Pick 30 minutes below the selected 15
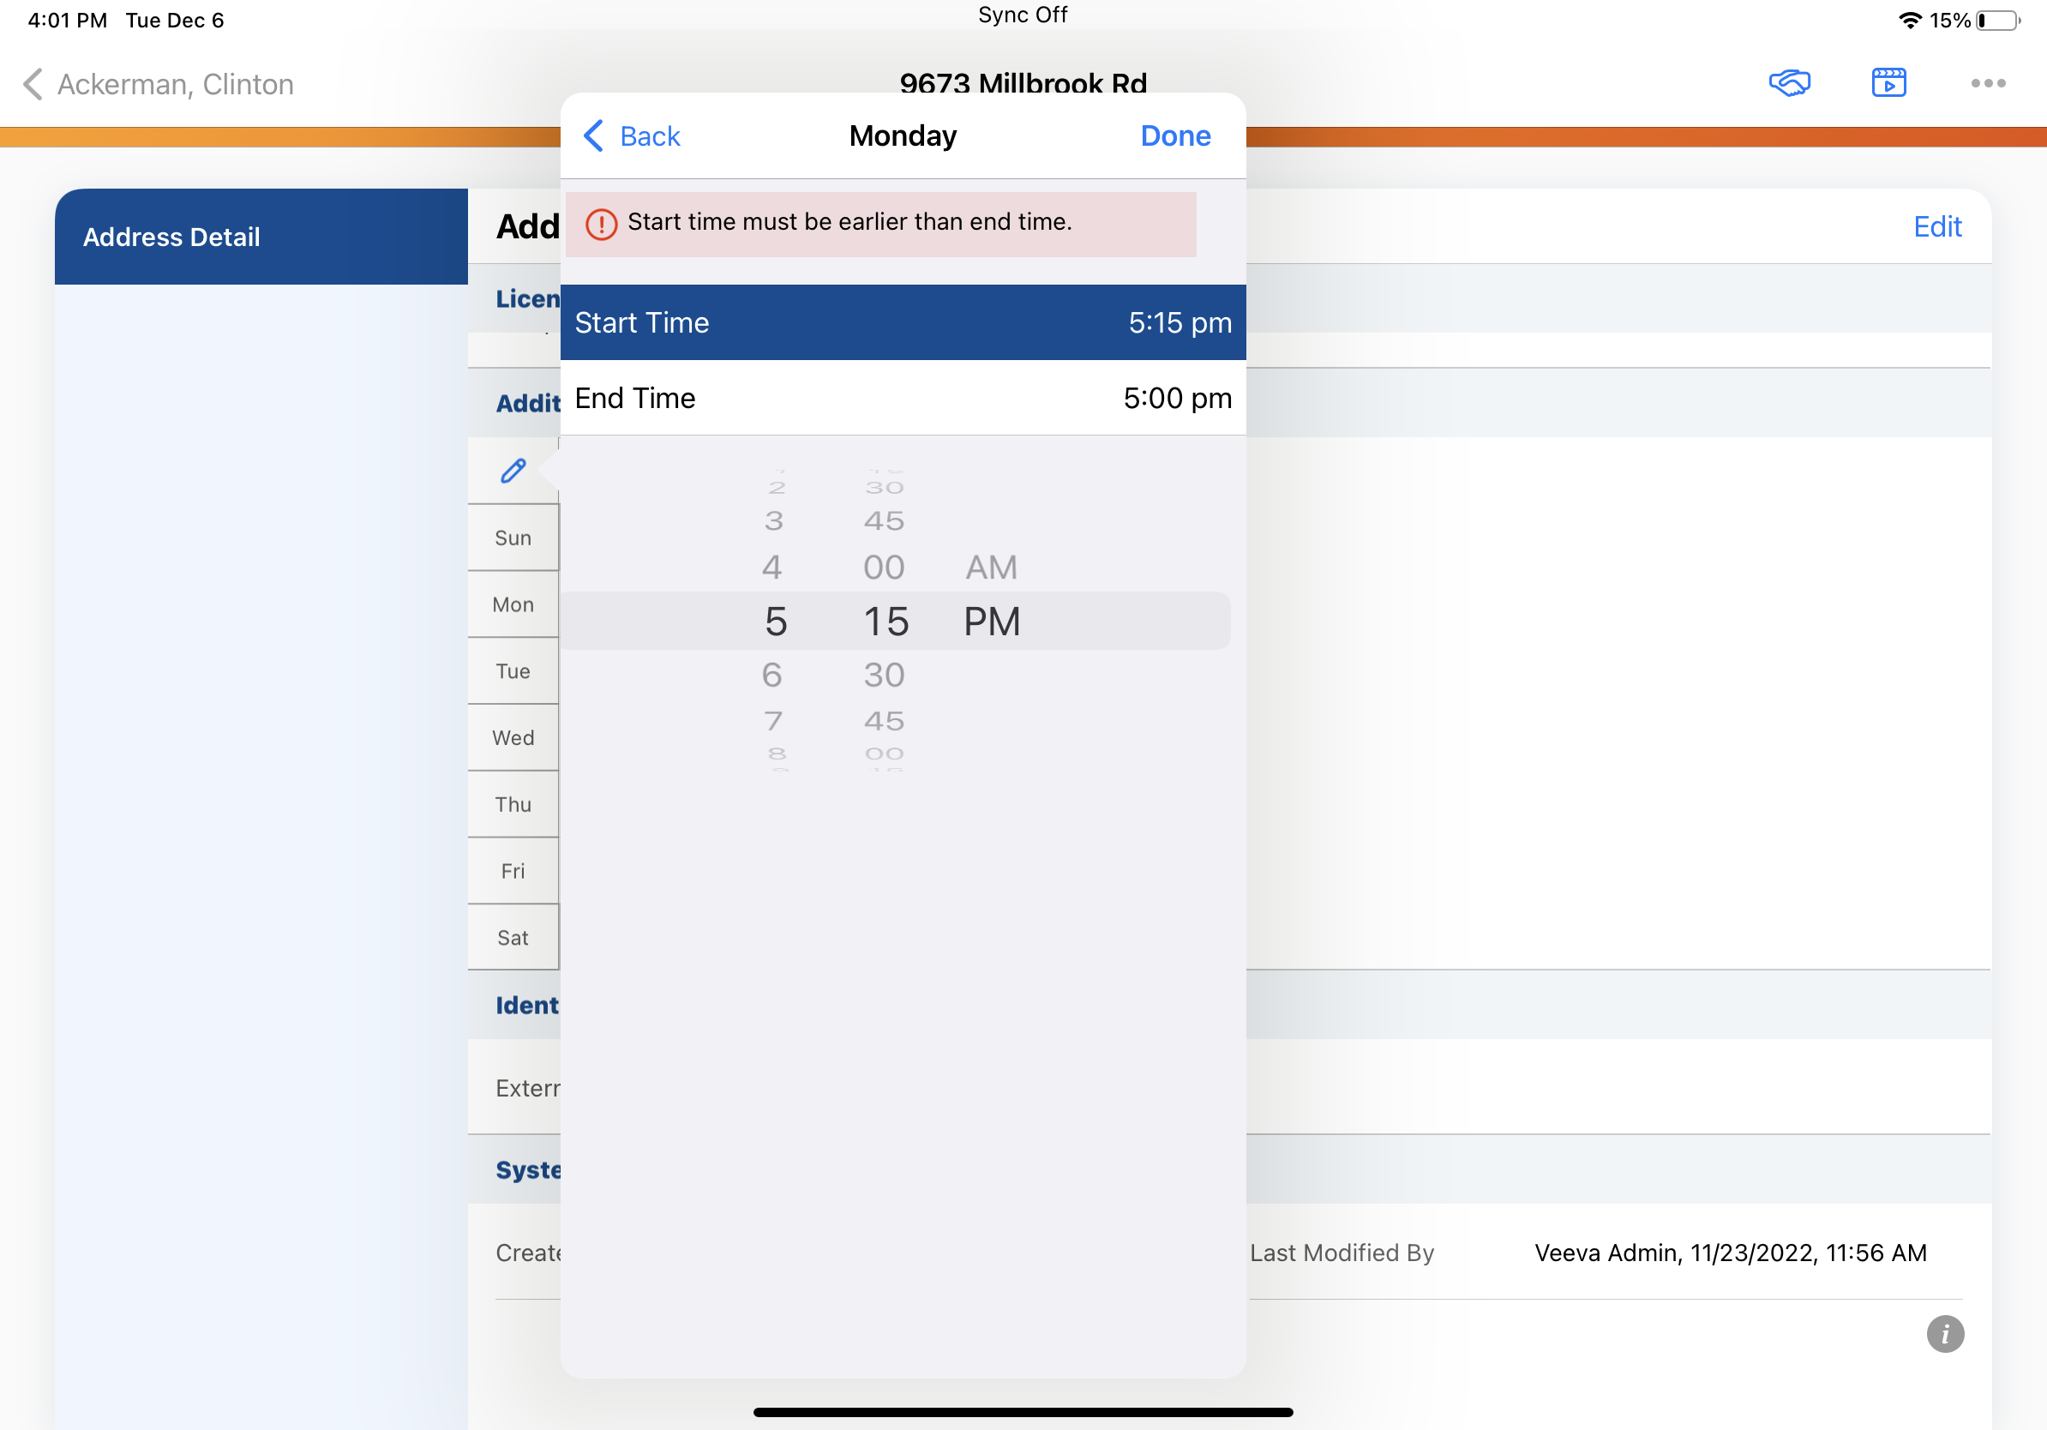The width and height of the screenshot is (2047, 1430). 884,675
